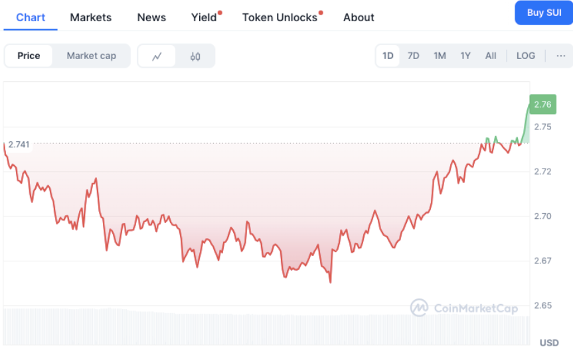Click the 2.70 axis label
This screenshot has height=347, width=573.
point(542,216)
